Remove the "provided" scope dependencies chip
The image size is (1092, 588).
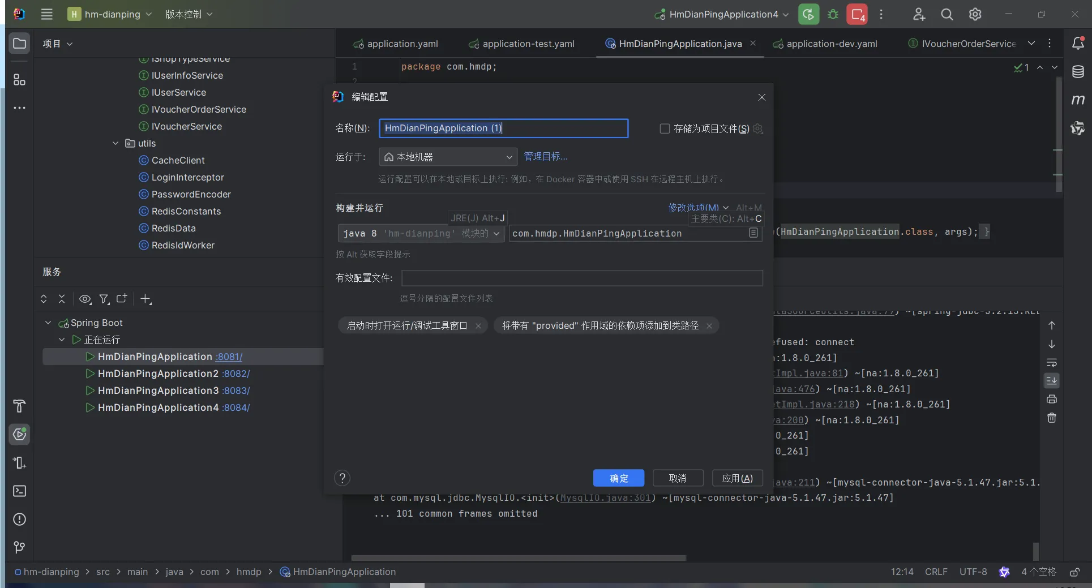click(709, 326)
